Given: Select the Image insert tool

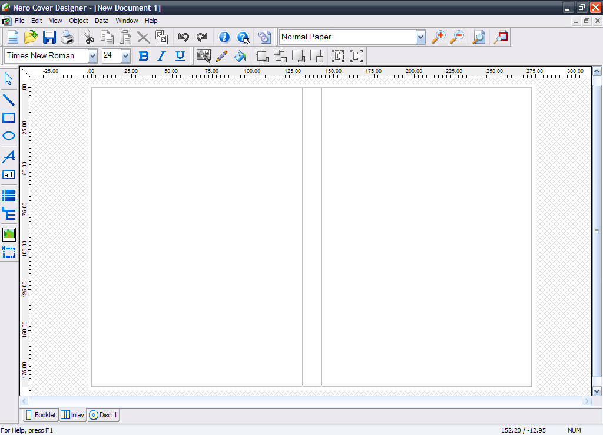Looking at the screenshot, I should 9,234.
